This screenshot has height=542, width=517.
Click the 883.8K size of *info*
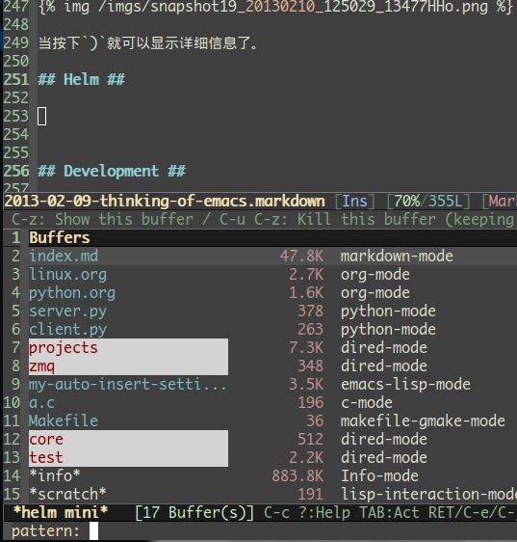point(297,476)
